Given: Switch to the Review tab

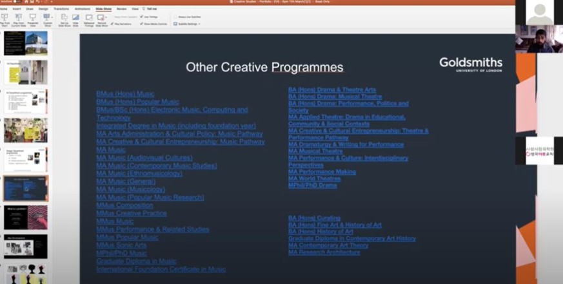Looking at the screenshot, I should coord(121,8).
